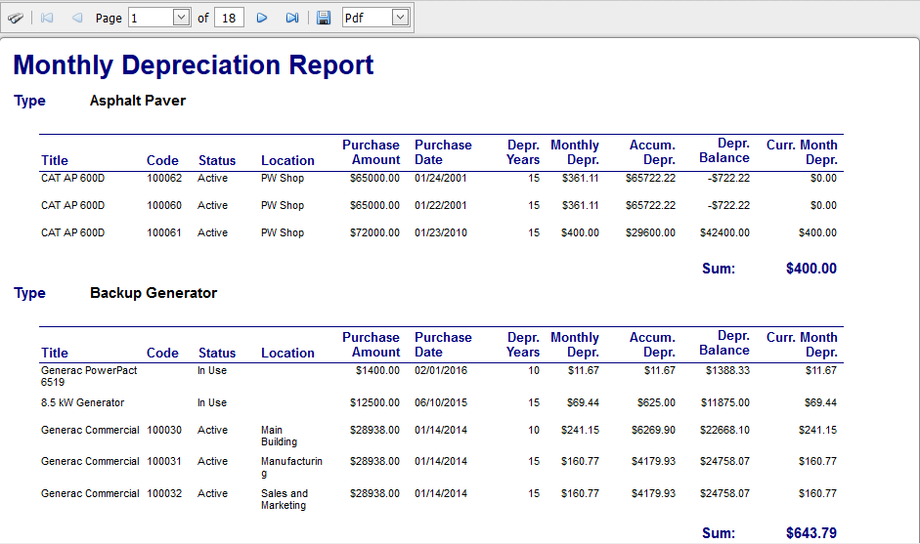Click Curr. Month Depr. header in Backup Generator table
920x544 pixels.
802,346
